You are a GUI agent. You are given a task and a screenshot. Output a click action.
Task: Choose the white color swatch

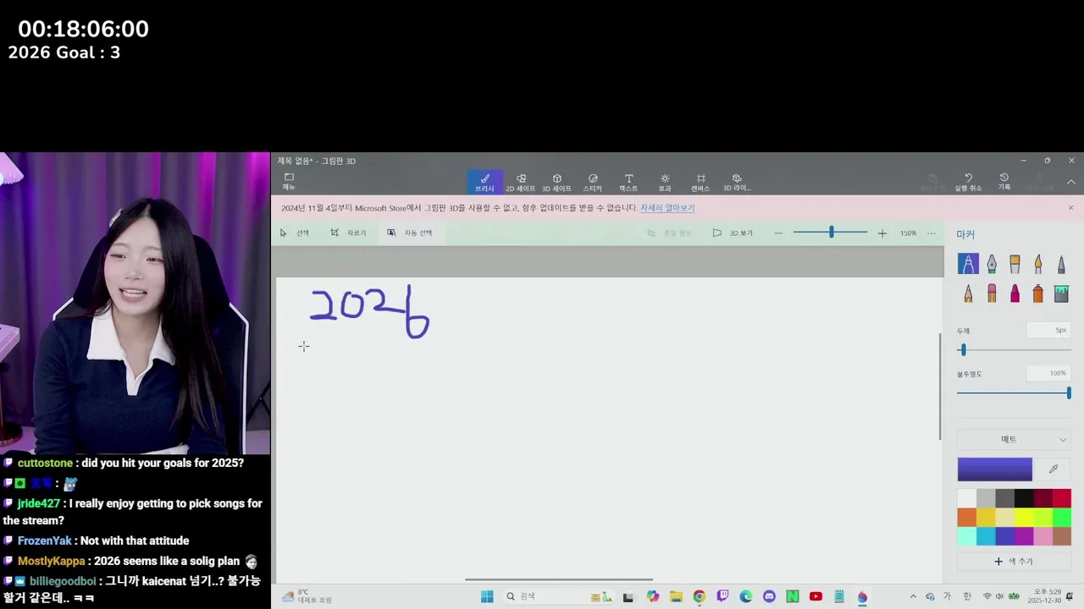[967, 498]
